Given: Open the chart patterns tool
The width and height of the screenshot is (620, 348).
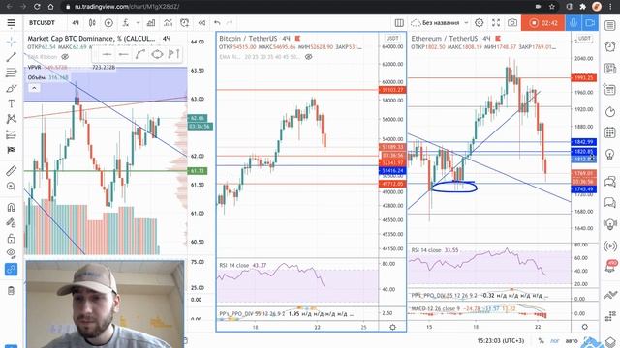Looking at the screenshot, I should point(11,119).
